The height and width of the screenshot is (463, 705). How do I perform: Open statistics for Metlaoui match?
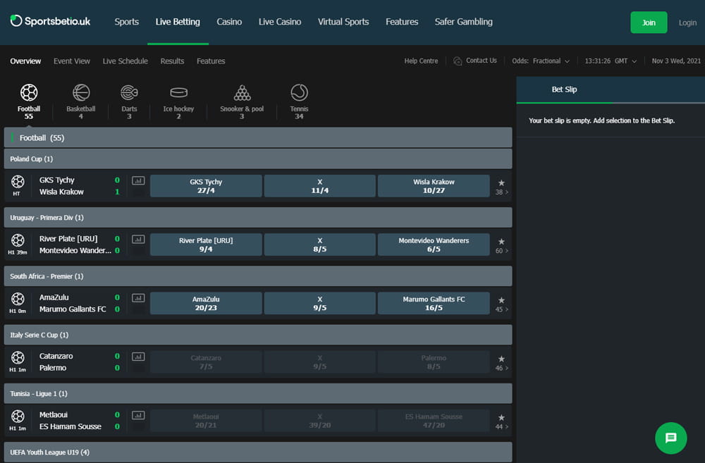tap(138, 415)
